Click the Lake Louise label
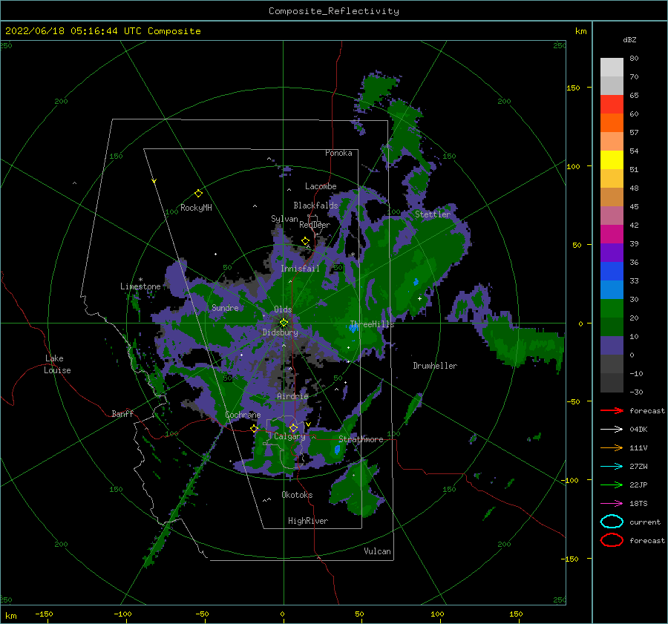The height and width of the screenshot is (624, 668). [x=57, y=364]
